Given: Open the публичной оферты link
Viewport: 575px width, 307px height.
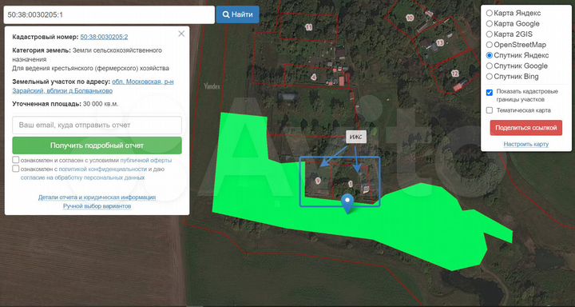Looking at the screenshot, I should coord(146,161).
